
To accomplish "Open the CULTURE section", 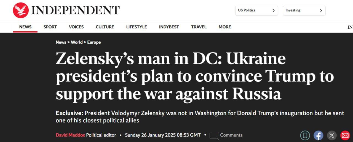I will click(x=105, y=27).
